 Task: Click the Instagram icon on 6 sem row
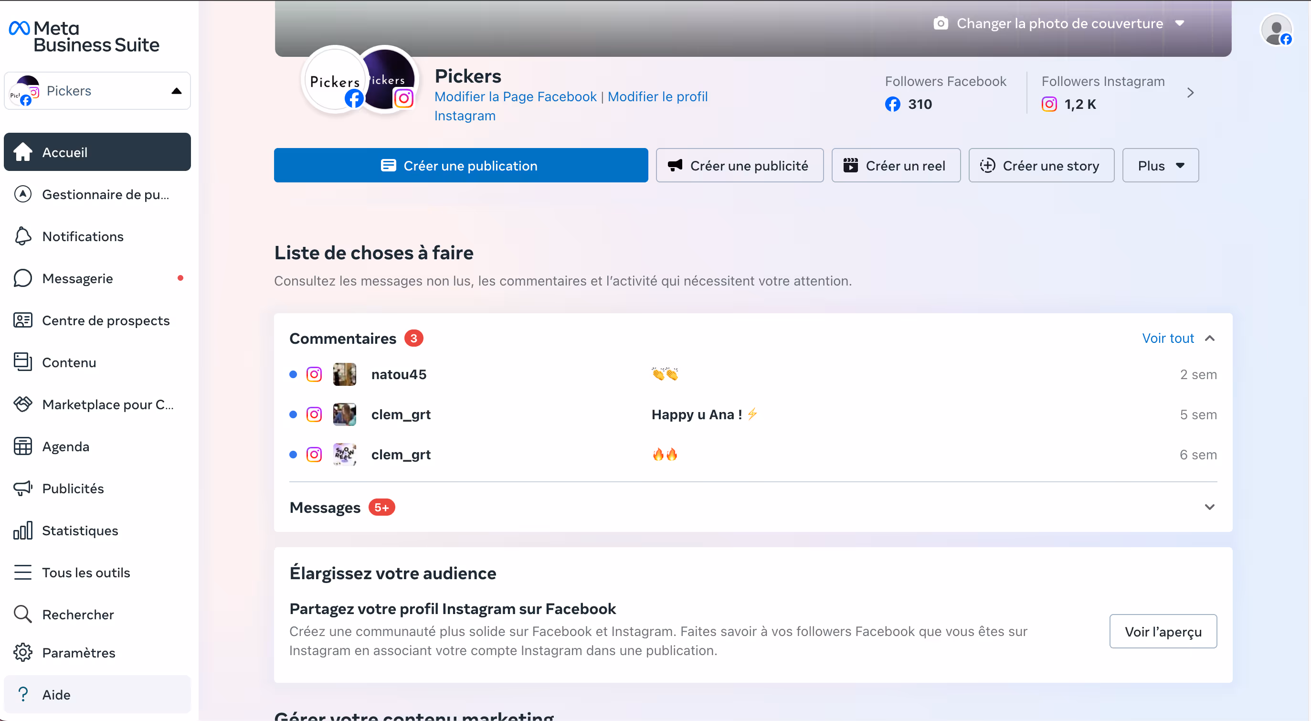[x=314, y=455]
